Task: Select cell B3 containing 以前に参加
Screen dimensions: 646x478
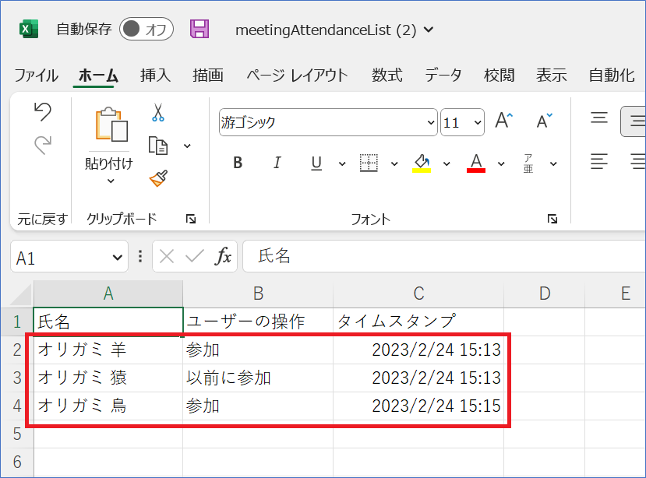Action: pos(257,378)
